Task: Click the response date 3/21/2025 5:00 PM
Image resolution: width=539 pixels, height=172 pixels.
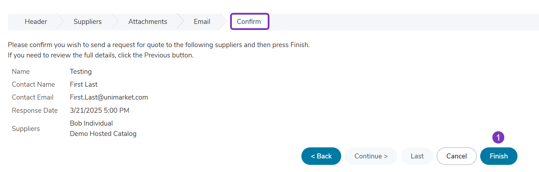Action: tap(100, 111)
